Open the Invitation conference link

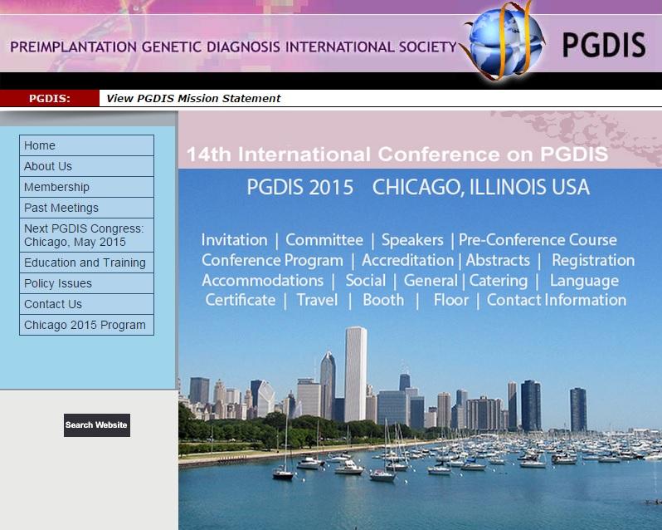[234, 240]
